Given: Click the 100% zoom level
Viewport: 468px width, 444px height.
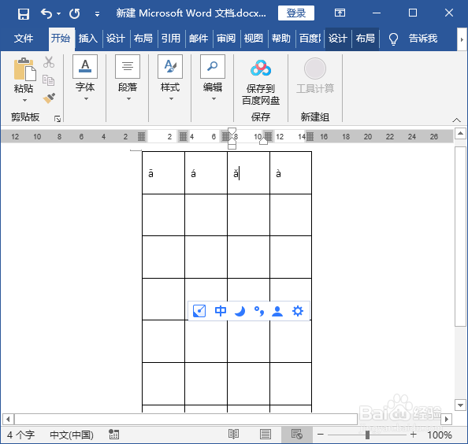Looking at the screenshot, I should [439, 435].
